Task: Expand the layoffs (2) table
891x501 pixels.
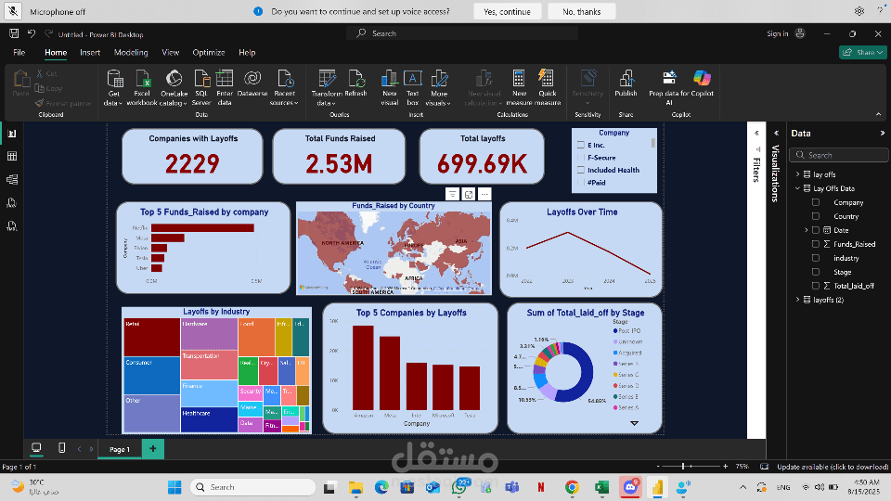Action: [798, 300]
